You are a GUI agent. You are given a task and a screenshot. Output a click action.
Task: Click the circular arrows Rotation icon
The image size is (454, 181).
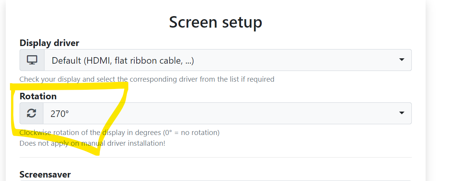pyautogui.click(x=31, y=114)
